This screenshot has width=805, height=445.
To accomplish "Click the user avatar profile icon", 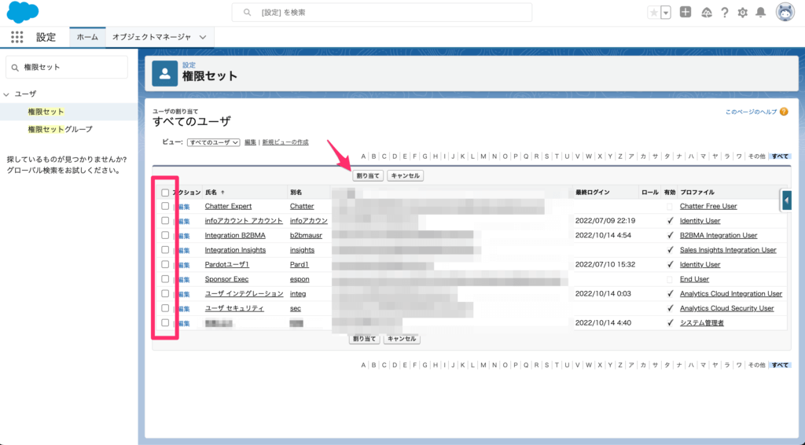I will pyautogui.click(x=785, y=12).
